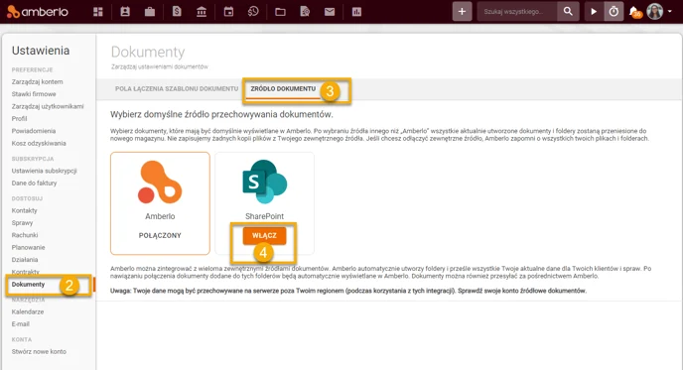This screenshot has width=683, height=370.
Task: Select the Amberlo storage card
Action: 160,203
